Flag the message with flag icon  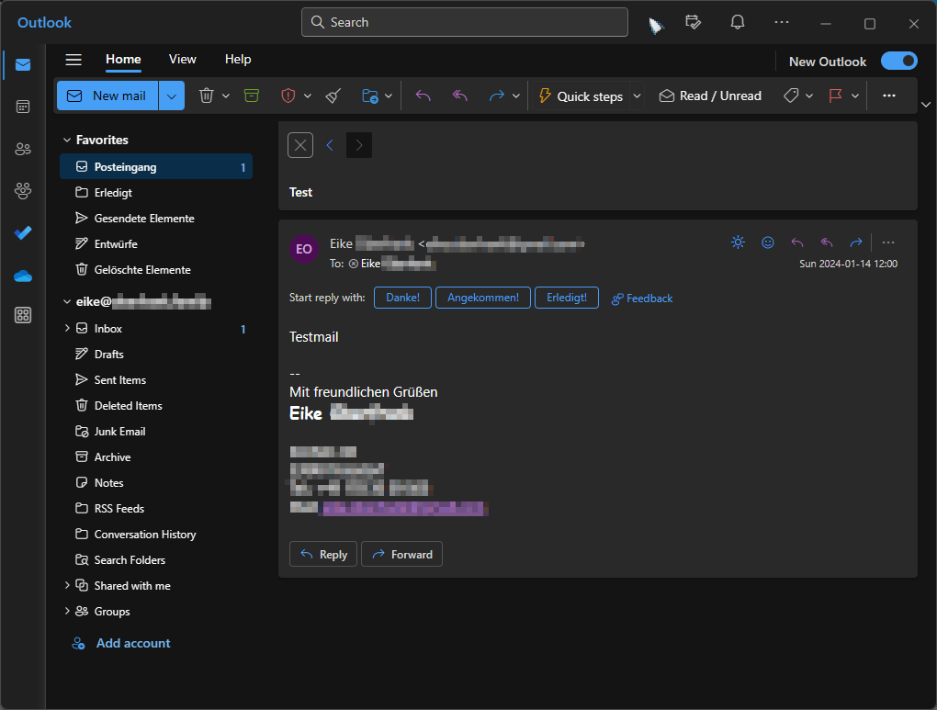point(835,96)
